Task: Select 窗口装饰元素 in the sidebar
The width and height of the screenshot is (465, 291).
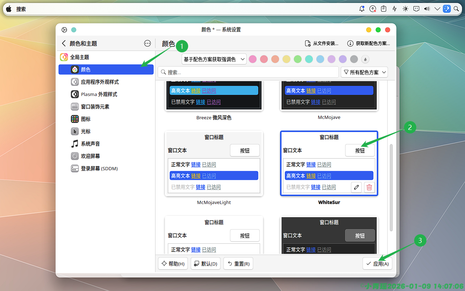Action: tap(95, 107)
